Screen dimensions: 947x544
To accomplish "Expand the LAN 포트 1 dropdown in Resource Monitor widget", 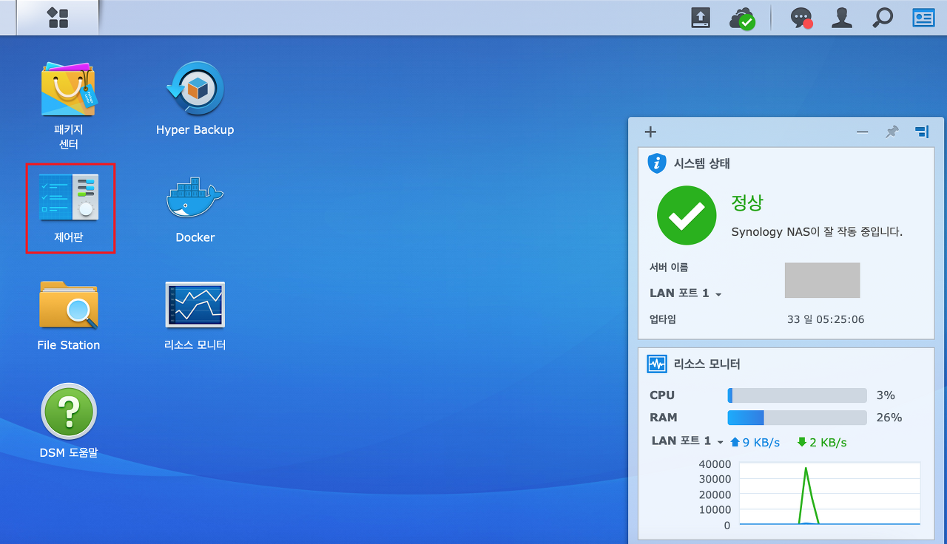I will pos(687,441).
